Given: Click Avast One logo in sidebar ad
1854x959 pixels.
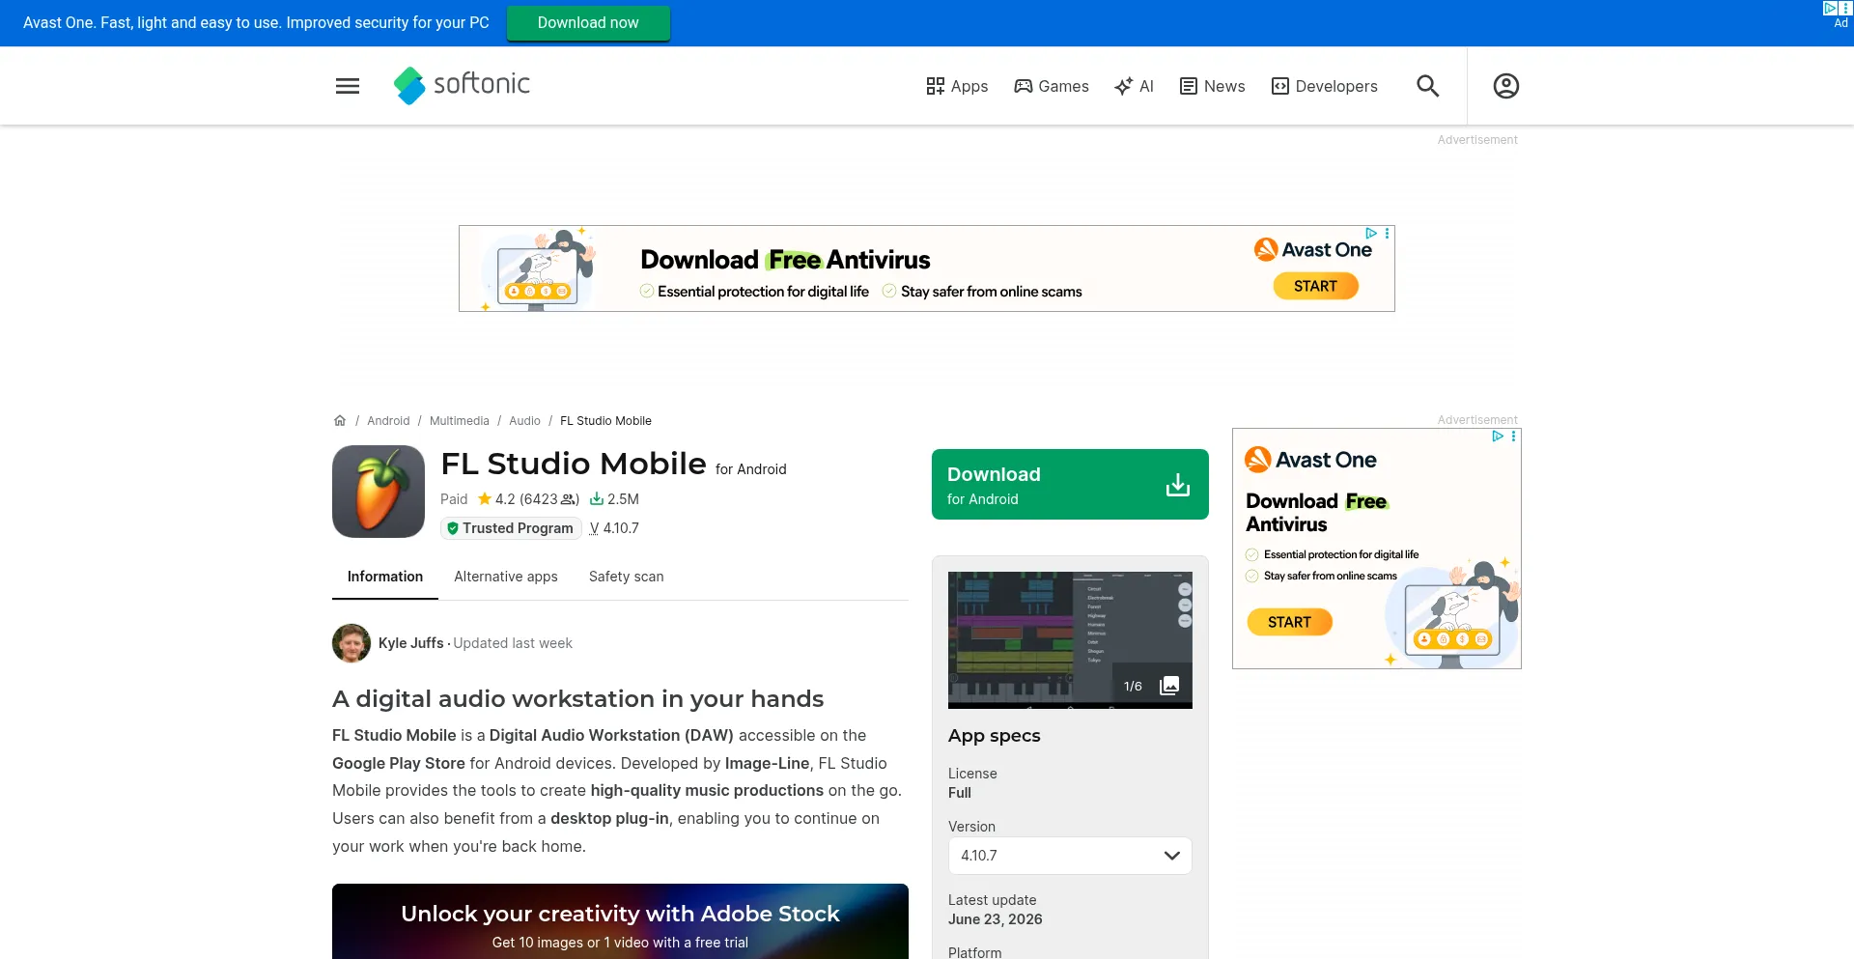Looking at the screenshot, I should (x=1310, y=460).
